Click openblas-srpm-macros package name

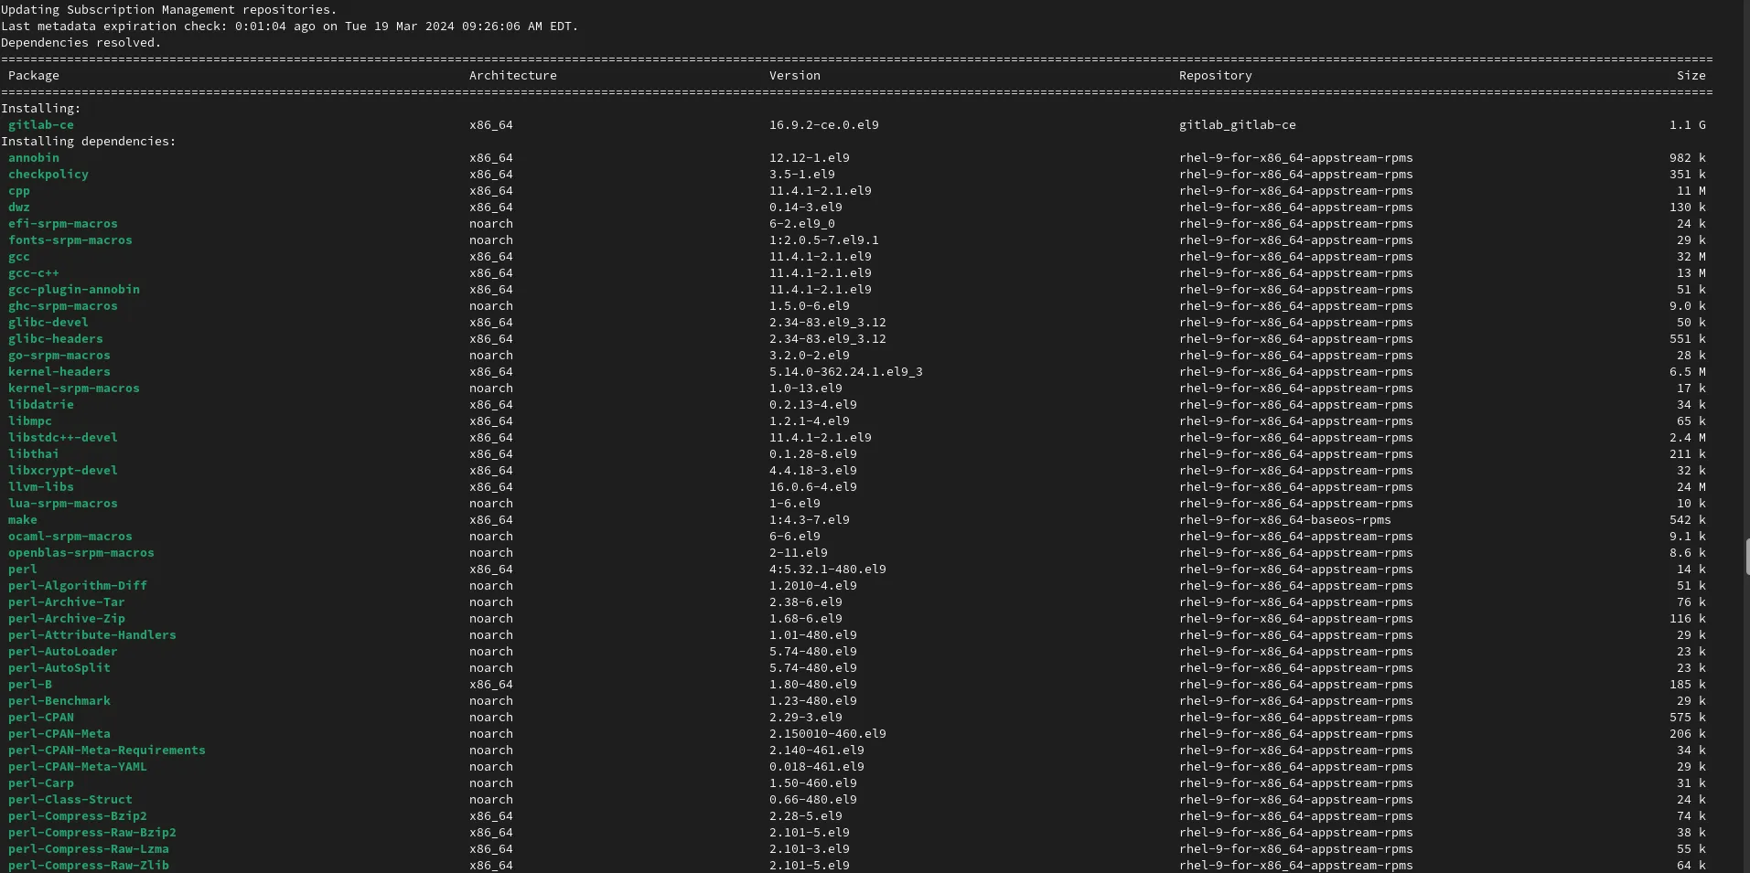tap(81, 553)
